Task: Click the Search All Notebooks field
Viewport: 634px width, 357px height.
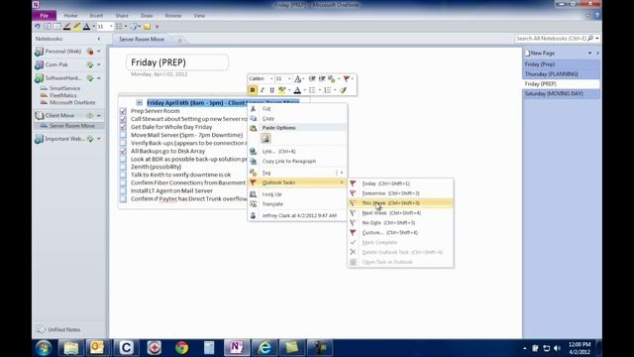Action: tap(552, 39)
